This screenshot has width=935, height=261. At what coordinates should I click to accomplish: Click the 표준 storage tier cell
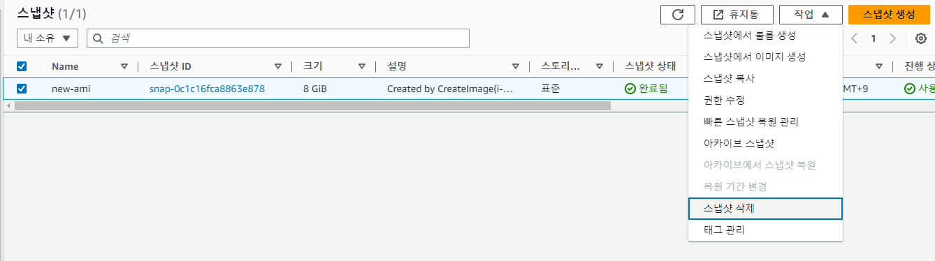click(551, 89)
